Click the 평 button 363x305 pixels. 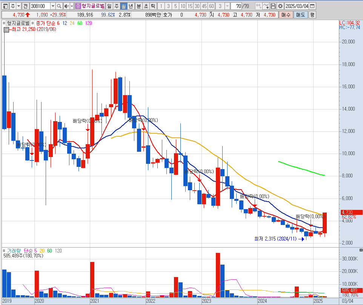[x=312, y=15]
